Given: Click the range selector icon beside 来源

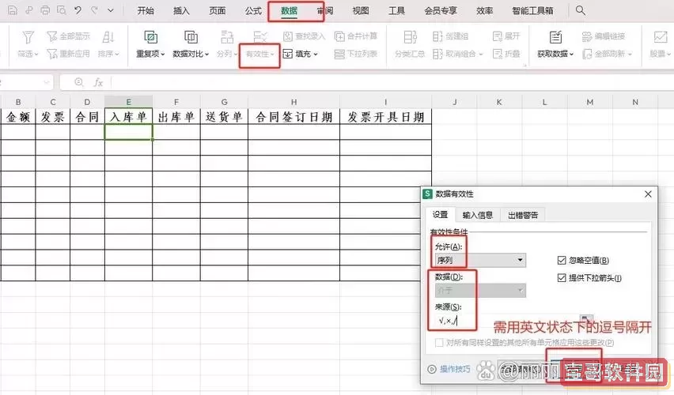Looking at the screenshot, I should click(586, 320).
